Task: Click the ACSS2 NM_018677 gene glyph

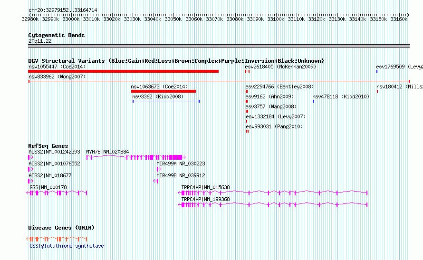Action: pos(31,181)
